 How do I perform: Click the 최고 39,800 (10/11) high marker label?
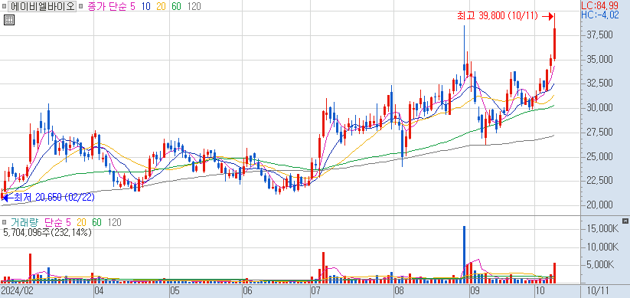tap(497, 16)
